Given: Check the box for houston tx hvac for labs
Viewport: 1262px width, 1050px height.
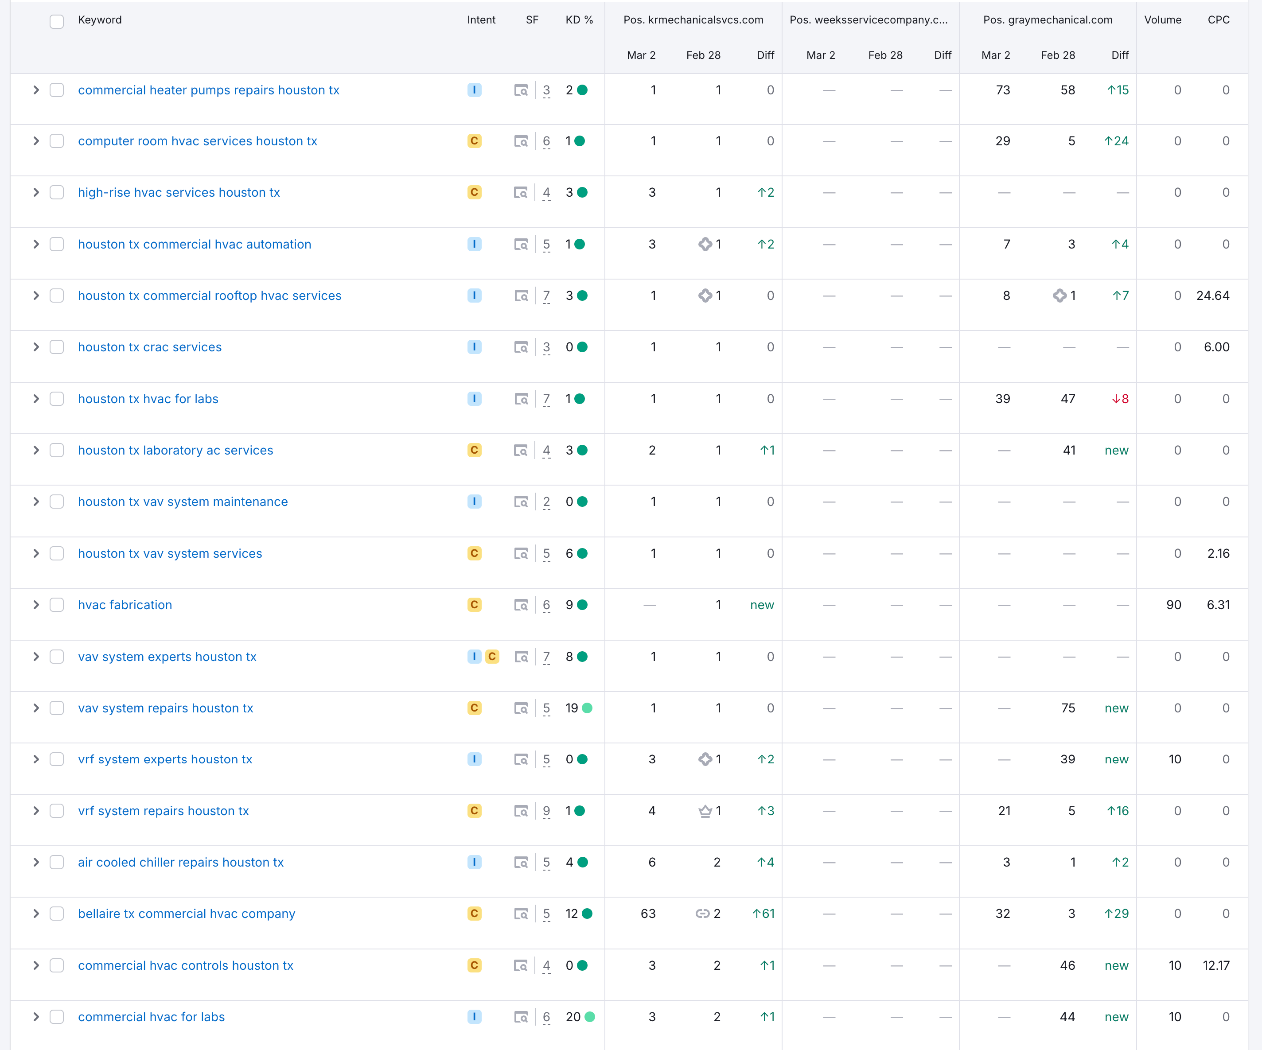Looking at the screenshot, I should (x=56, y=399).
